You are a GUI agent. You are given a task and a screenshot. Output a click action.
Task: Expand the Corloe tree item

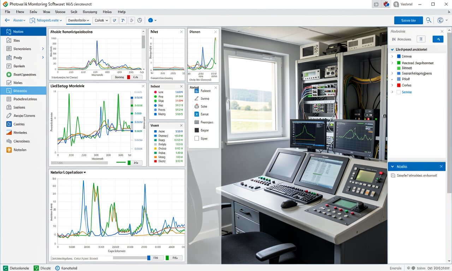coord(392,85)
